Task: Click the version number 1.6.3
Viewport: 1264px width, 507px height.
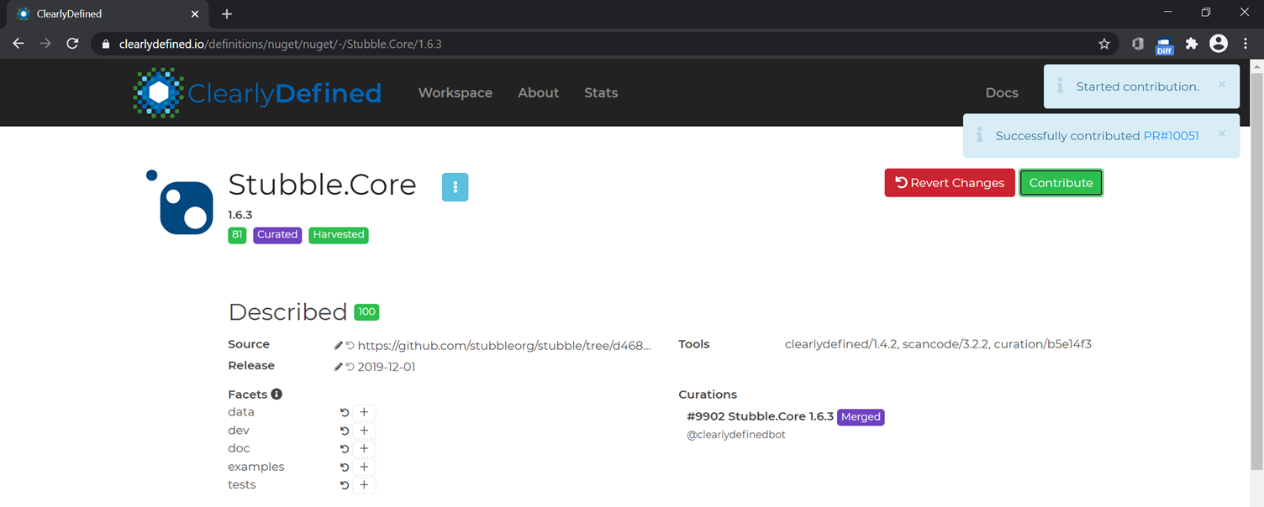Action: click(240, 215)
